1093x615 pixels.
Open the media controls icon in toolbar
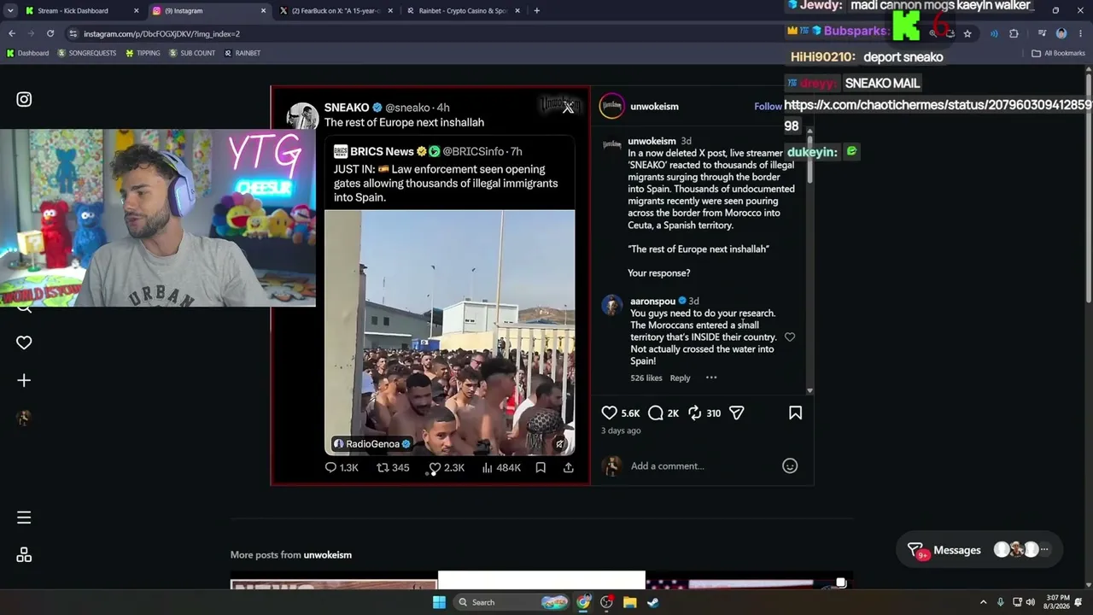(x=1042, y=33)
